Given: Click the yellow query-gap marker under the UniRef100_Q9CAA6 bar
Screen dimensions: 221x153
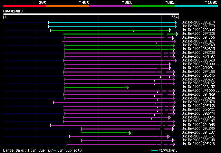Looking at the screenshot, I should click(x=134, y=31).
